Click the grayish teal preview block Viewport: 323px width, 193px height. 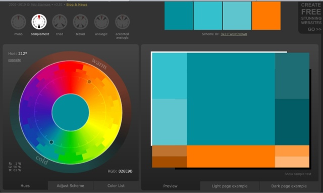[x=292, y=76]
